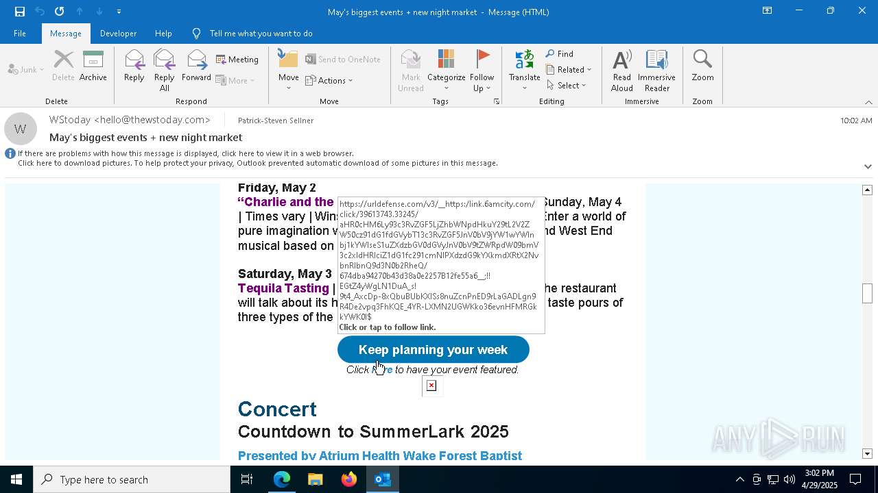Click the sender avatar with initial W
The height and width of the screenshot is (493, 878).
[x=21, y=129]
